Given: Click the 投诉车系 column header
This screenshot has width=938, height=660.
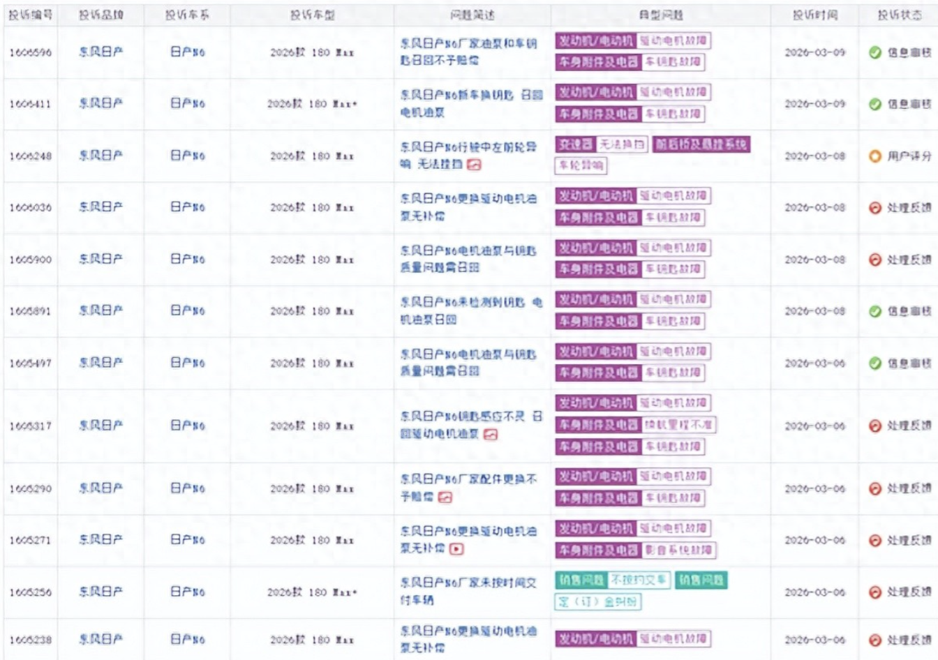Looking at the screenshot, I should pyautogui.click(x=187, y=15).
